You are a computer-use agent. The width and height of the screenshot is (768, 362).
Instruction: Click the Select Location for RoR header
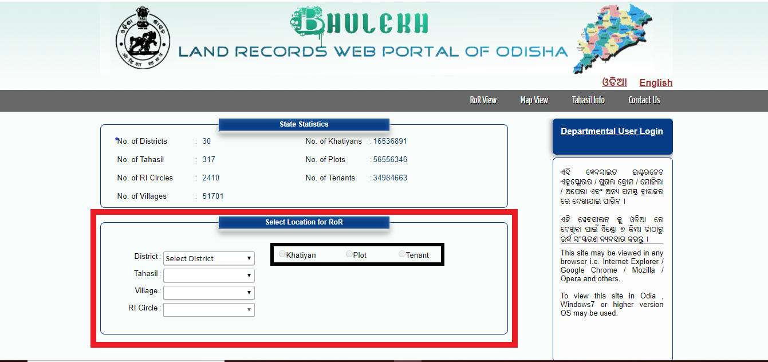[x=304, y=222]
